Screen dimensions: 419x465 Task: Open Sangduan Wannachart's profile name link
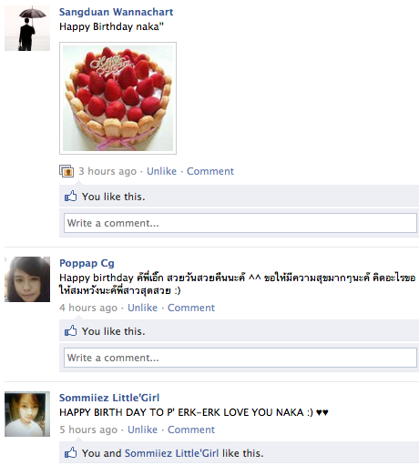(116, 12)
